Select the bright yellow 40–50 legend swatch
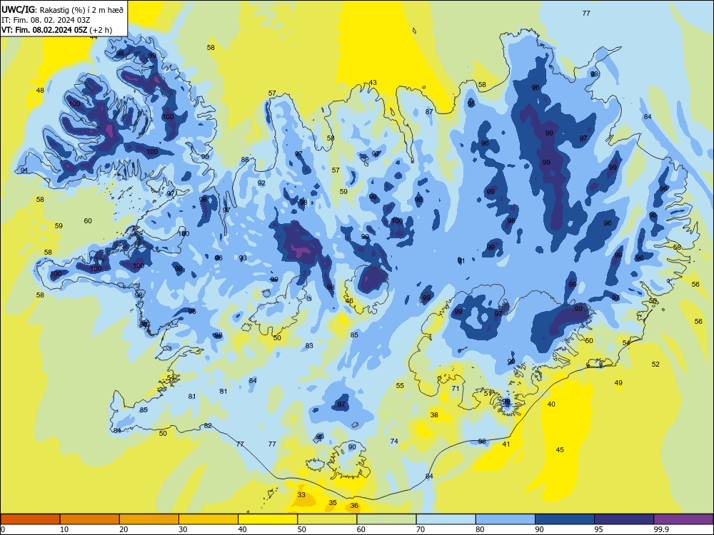The width and height of the screenshot is (714, 535). (268, 519)
